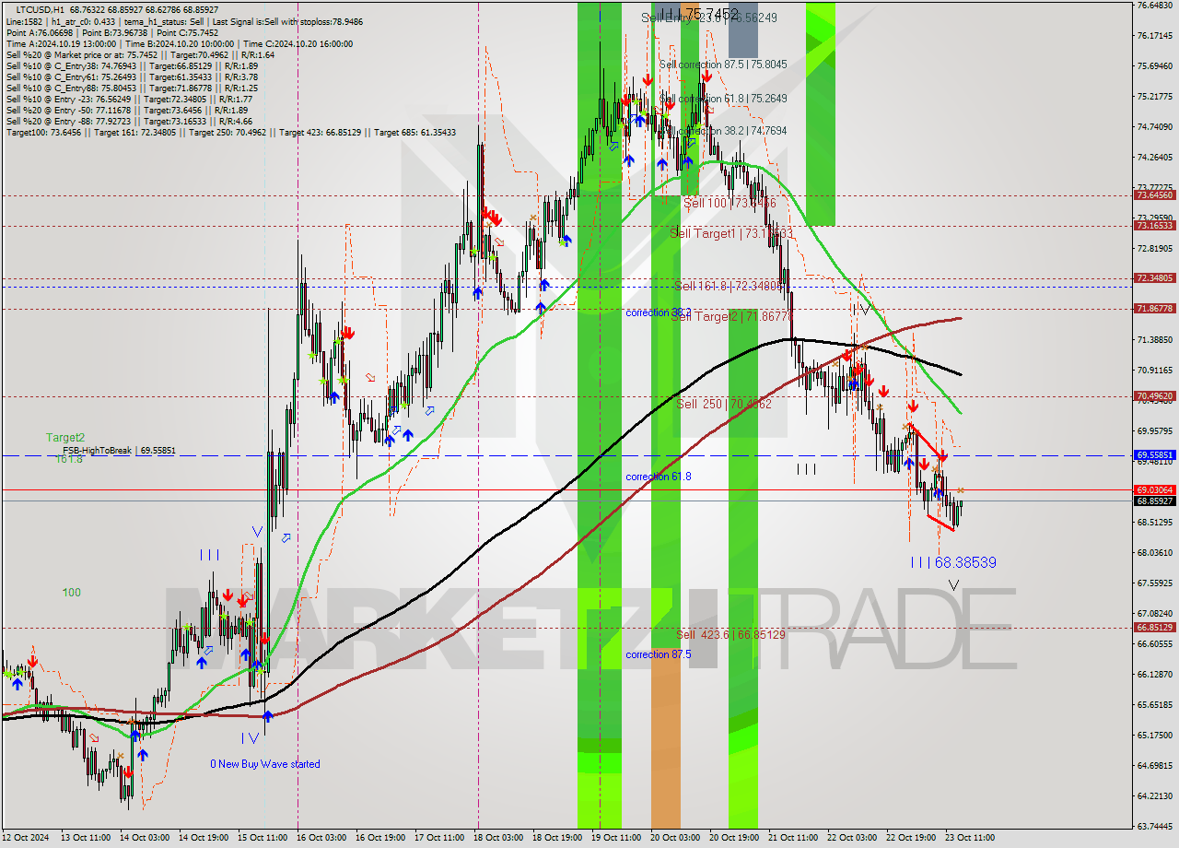Click the '17 Oct 11:00' time axis label
Screen dimensions: 1179x848
(439, 838)
